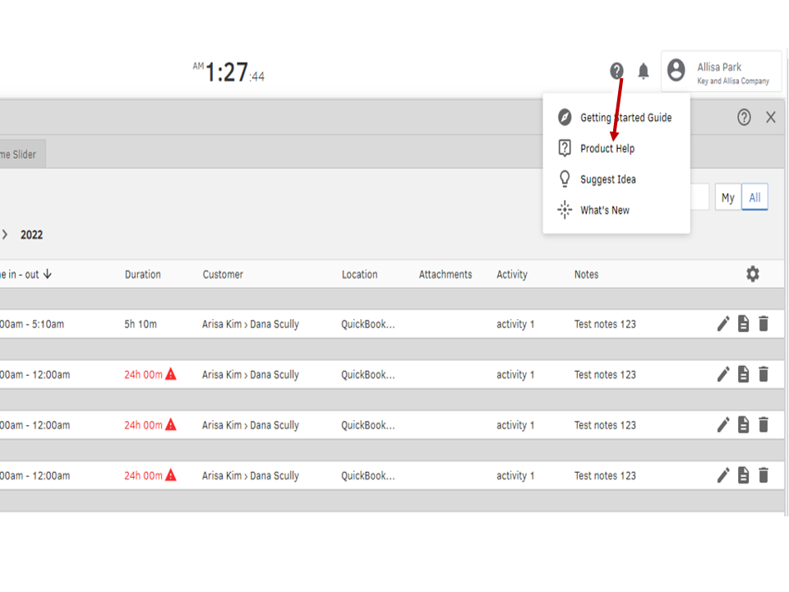Open the notes document icon on the first entry
The width and height of the screenshot is (789, 592).
743,324
